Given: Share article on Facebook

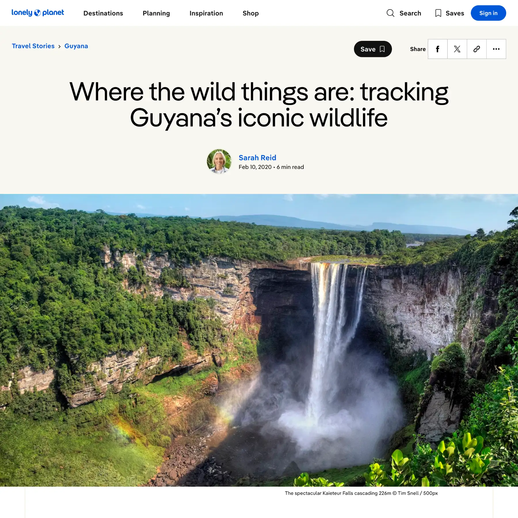Looking at the screenshot, I should [437, 49].
